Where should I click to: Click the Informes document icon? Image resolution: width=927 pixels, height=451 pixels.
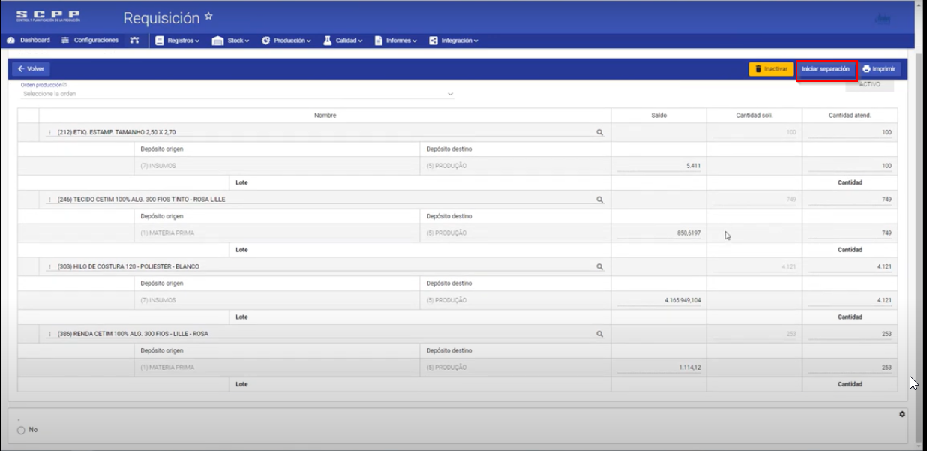click(x=378, y=41)
